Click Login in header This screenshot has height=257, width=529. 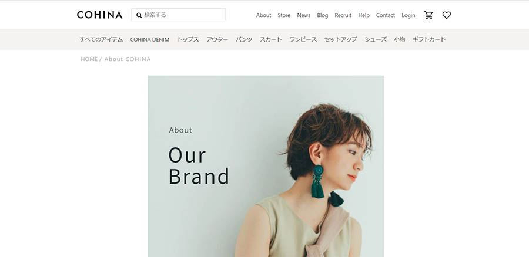(409, 15)
